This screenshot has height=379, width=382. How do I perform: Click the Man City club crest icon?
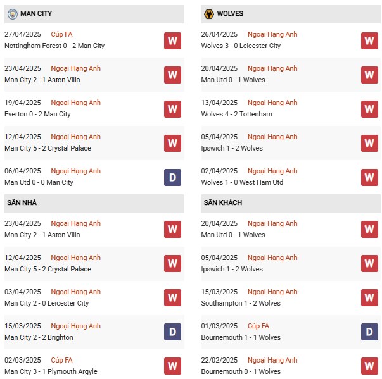coord(13,14)
